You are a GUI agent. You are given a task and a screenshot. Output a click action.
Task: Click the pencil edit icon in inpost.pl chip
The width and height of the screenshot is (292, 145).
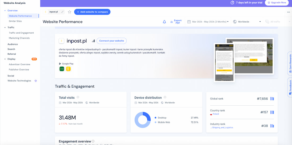(62, 12)
